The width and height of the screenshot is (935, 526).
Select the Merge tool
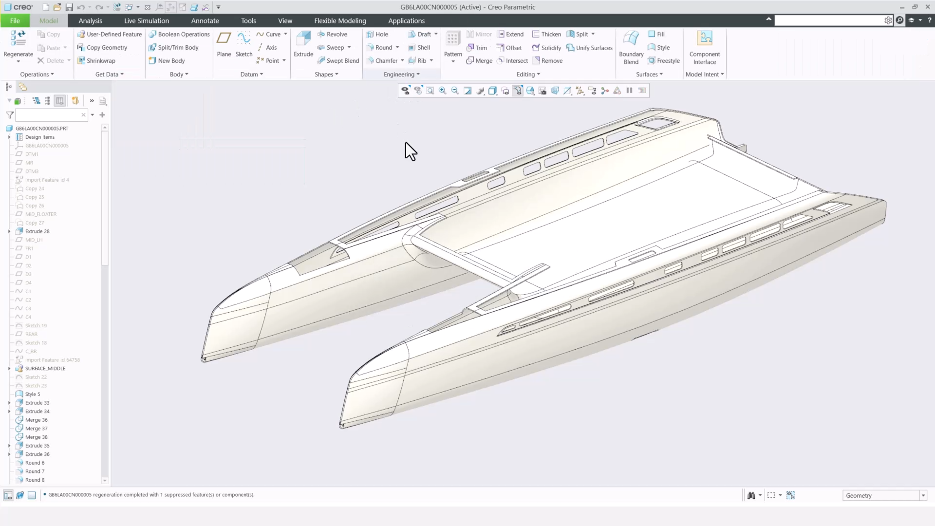(479, 60)
